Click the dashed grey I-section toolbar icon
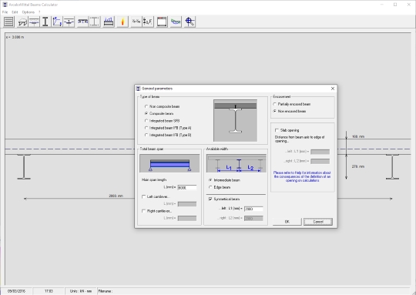Screen dimensions: 416x295 click(x=95, y=22)
